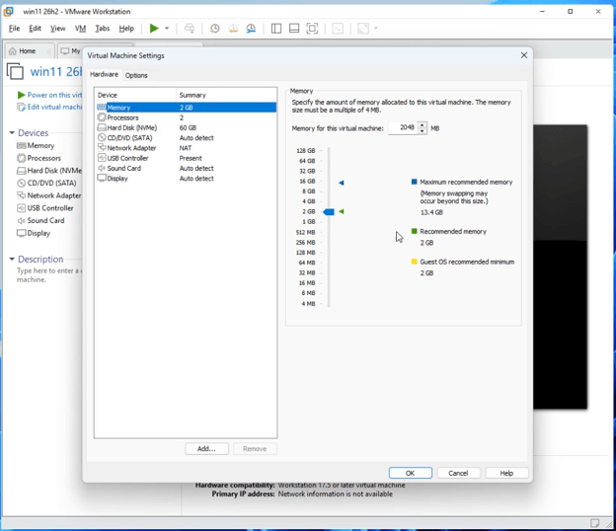The width and height of the screenshot is (616, 531).
Task: Click Processors in main window Devices list
Action: click(x=38, y=158)
